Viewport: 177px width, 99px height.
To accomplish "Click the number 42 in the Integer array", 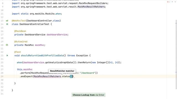I will [111, 62].
